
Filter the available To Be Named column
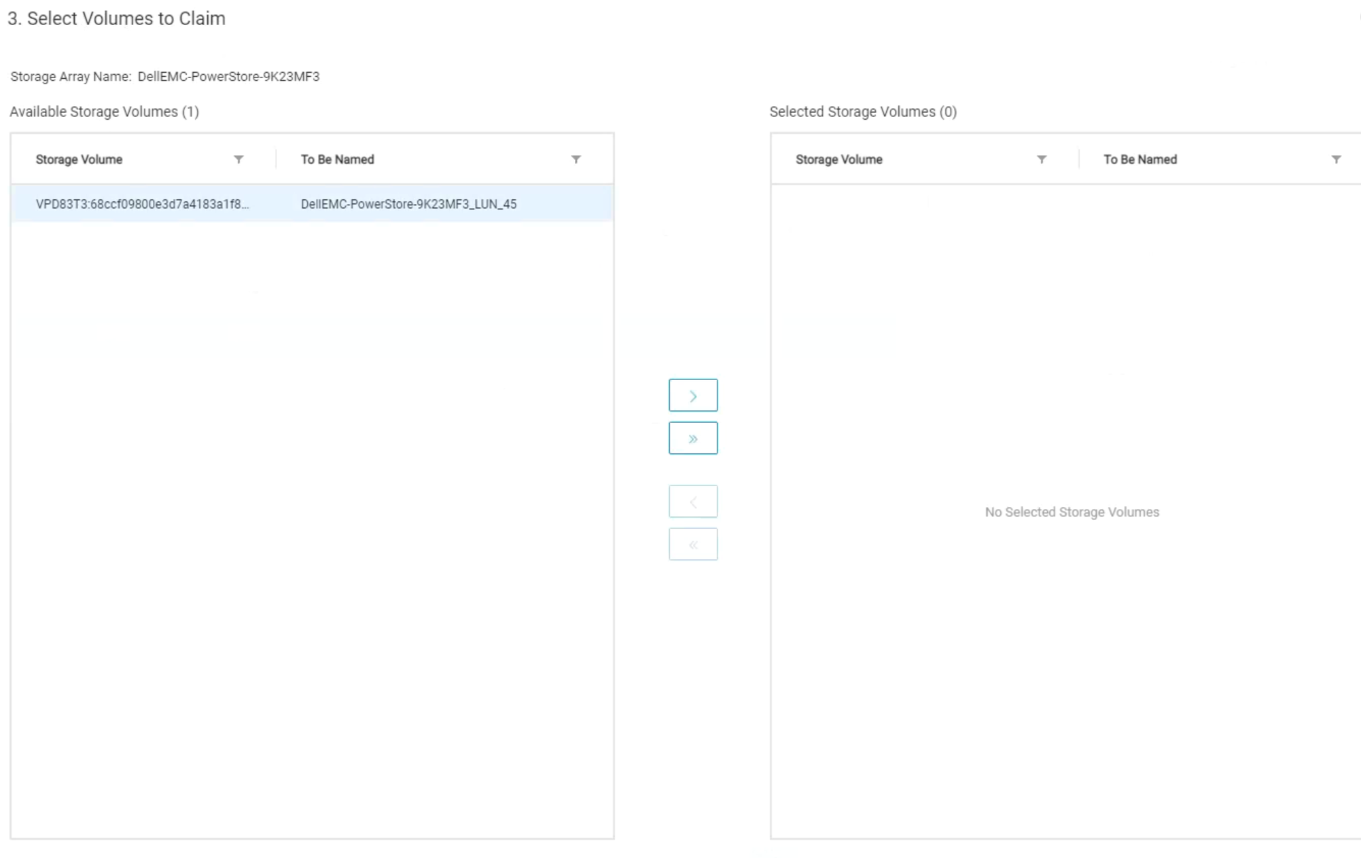(x=576, y=159)
